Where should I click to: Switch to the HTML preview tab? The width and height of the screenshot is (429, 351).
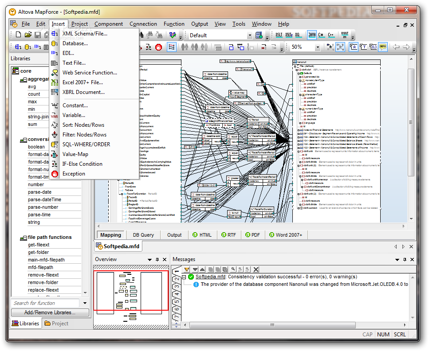[x=202, y=235]
